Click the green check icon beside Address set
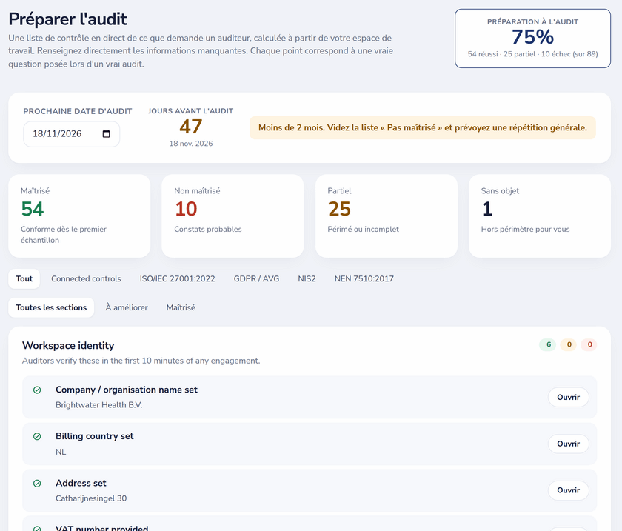The width and height of the screenshot is (622, 531). click(37, 484)
